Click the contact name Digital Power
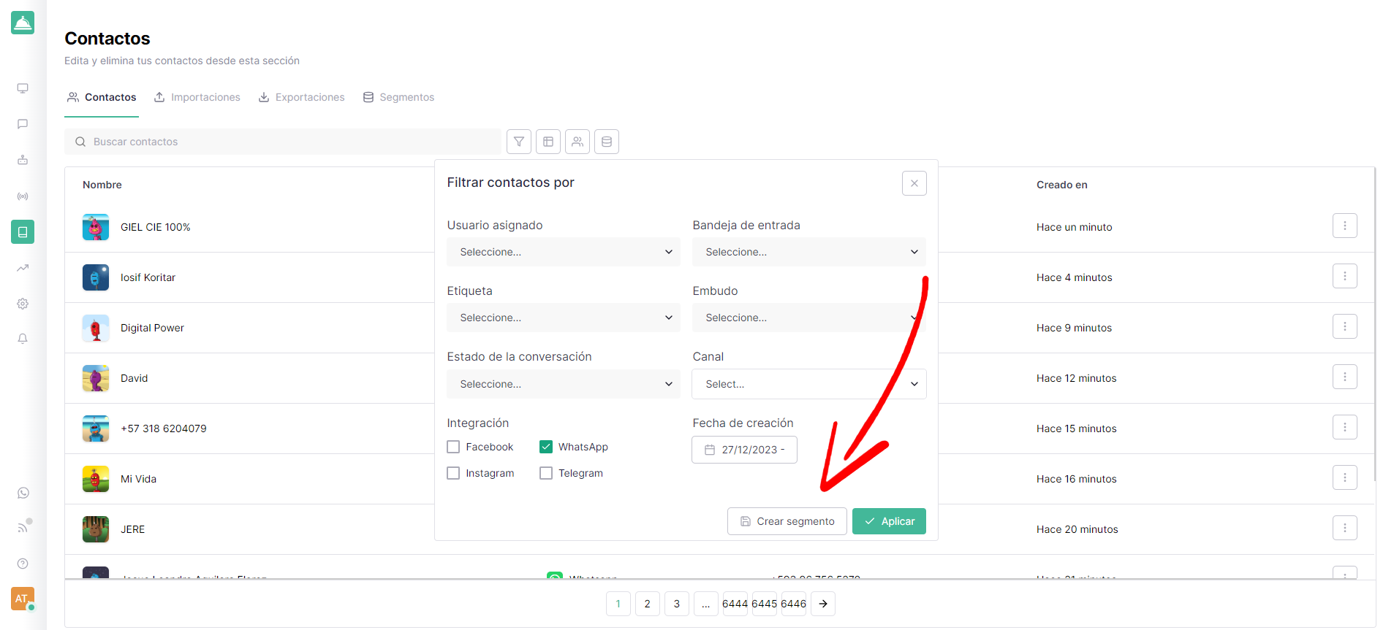This screenshot has height=630, width=1394. click(x=152, y=328)
